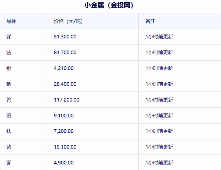221x170 pixels.
Task: Click the price 28,400.00
Action: click(65, 84)
